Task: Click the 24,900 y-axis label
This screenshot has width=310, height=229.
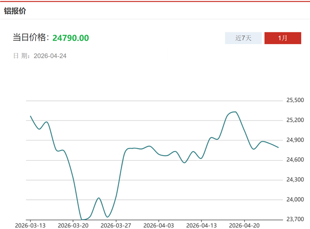Action: coord(295,140)
